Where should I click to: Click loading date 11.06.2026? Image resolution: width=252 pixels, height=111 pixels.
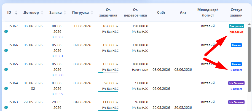82,26
